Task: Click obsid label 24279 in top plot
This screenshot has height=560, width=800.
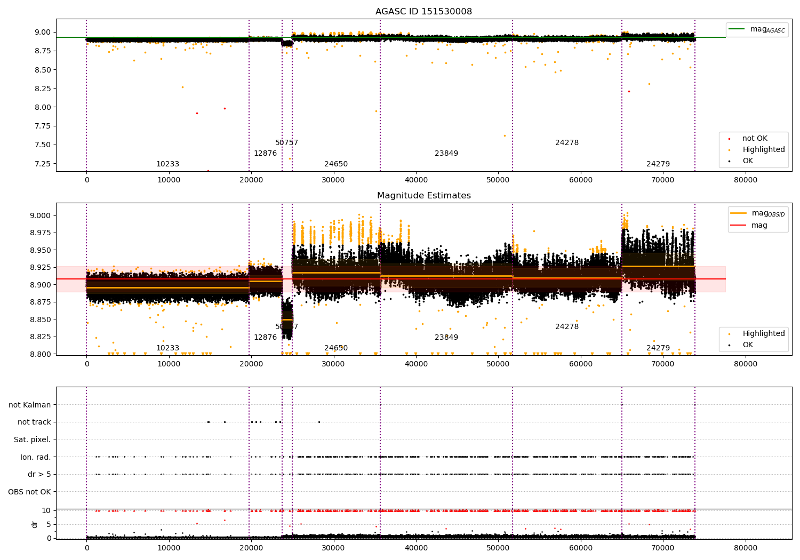Action: pos(658,164)
